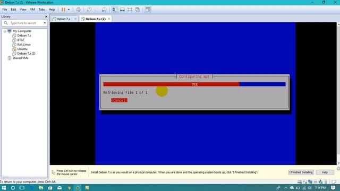
Task: Toggle the thumbnail bar view icon
Action: 122,10
